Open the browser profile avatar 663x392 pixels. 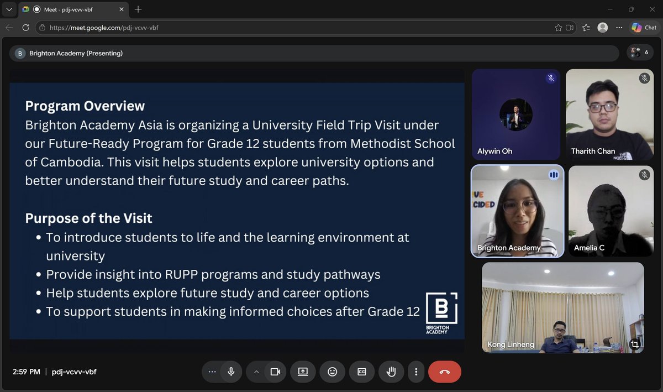tap(603, 27)
